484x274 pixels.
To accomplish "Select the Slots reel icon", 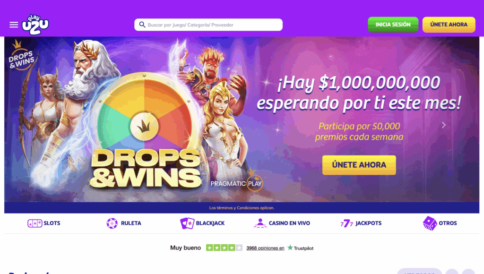I will [x=35, y=223].
